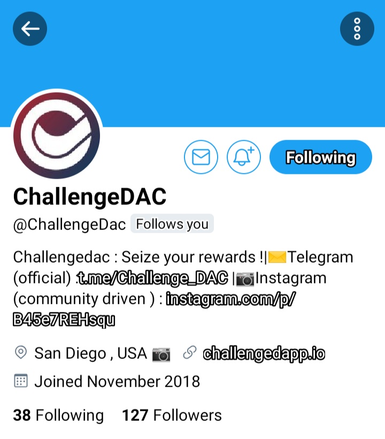Tap the ChallengeDAC display name
Screen dimensions: 385x439
click(x=90, y=197)
